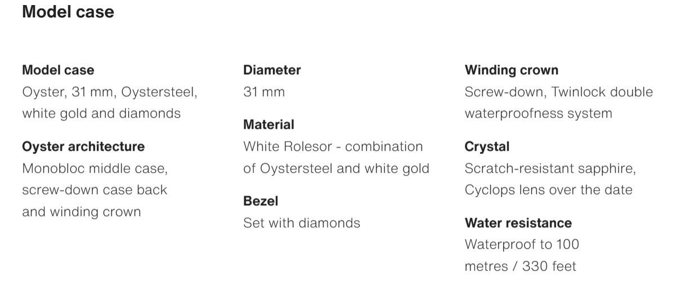Screen dimensions: 681x288
Task: Click the "Crystal" label
Action: 487,147
